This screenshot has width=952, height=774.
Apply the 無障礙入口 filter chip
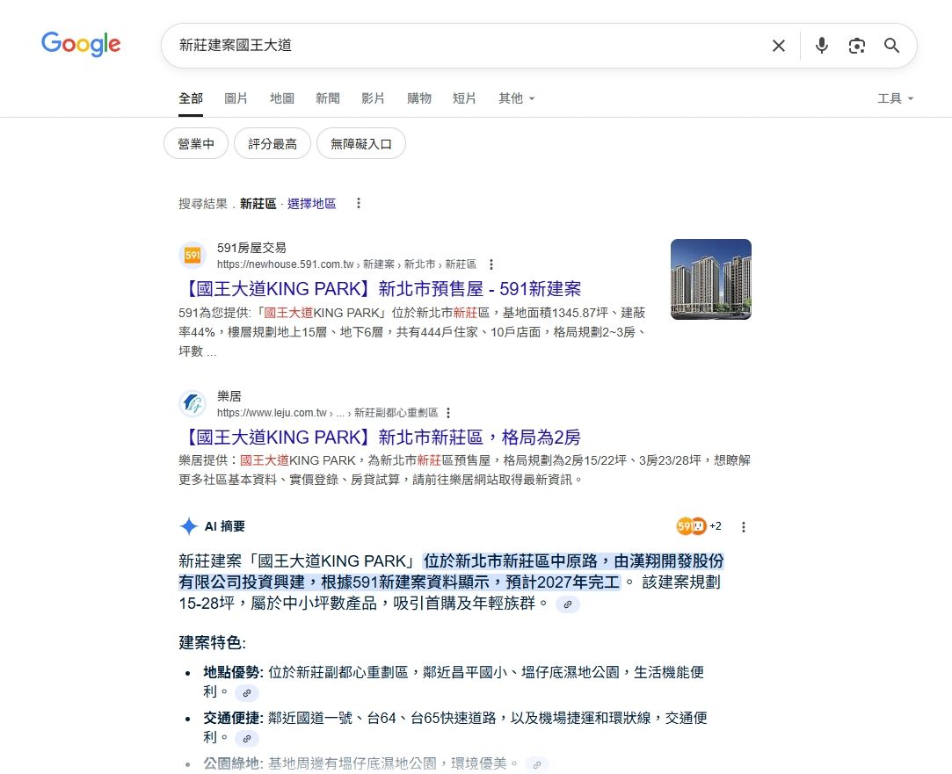click(361, 144)
